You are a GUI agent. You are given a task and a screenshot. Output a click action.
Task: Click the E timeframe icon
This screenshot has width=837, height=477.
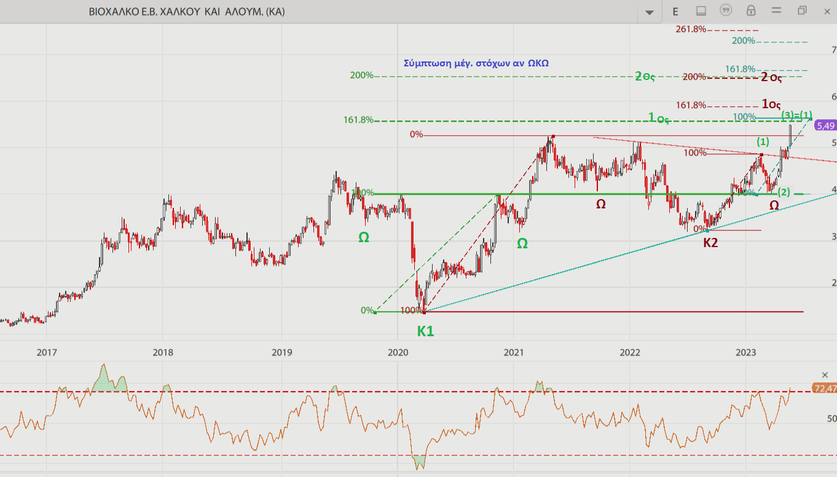pyautogui.click(x=675, y=11)
